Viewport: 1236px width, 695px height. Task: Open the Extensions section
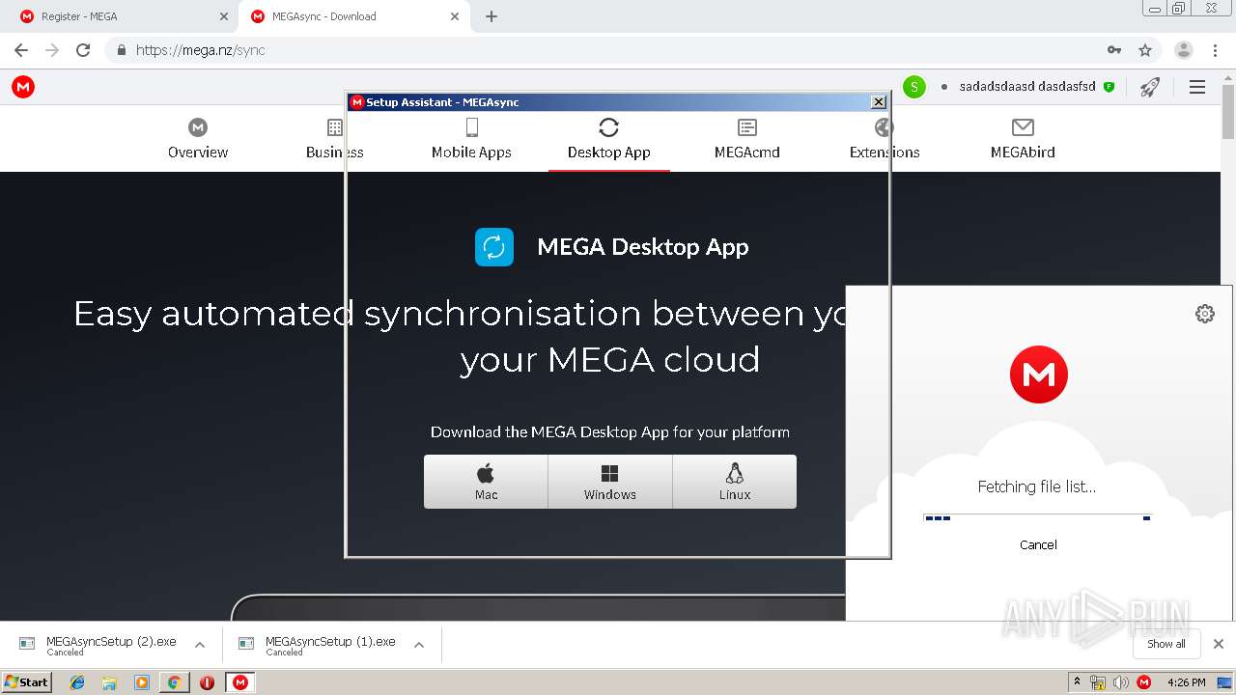[x=884, y=139]
